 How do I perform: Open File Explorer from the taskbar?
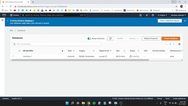tap(83, 103)
